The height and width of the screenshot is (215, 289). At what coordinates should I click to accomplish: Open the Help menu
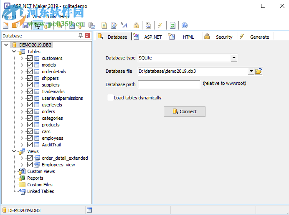tap(65, 17)
